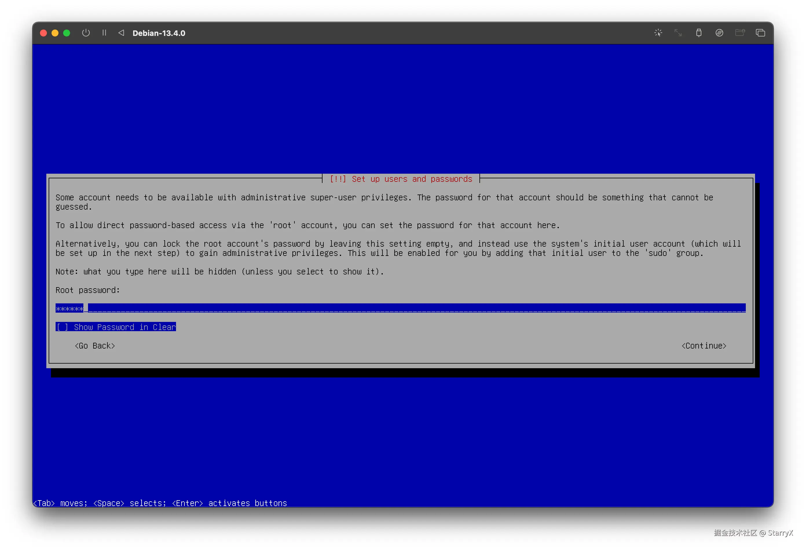The image size is (806, 550).
Task: Click the Tab/Space/Enter help line at bottom
Action: [x=160, y=503]
